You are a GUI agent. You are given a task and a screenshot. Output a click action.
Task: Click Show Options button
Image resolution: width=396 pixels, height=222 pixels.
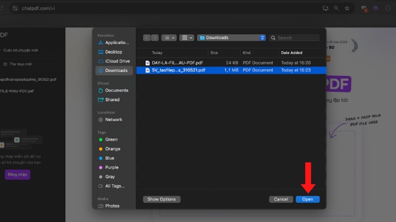pos(162,199)
